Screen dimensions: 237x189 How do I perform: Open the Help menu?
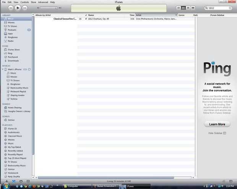point(52,2)
